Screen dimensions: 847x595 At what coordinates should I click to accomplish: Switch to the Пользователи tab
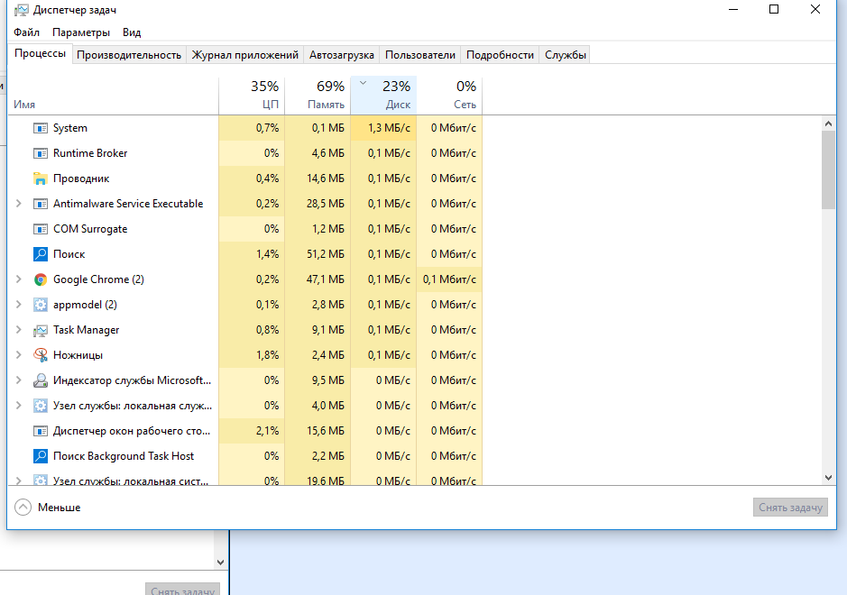(420, 55)
